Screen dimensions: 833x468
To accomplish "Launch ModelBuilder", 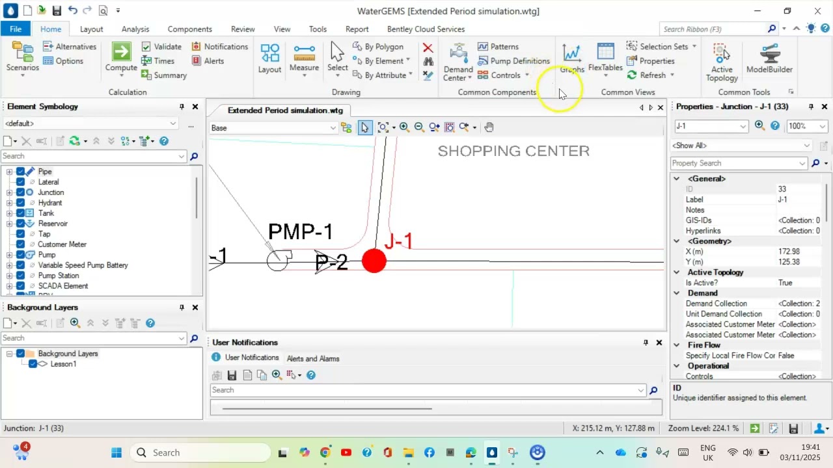I will [x=769, y=58].
